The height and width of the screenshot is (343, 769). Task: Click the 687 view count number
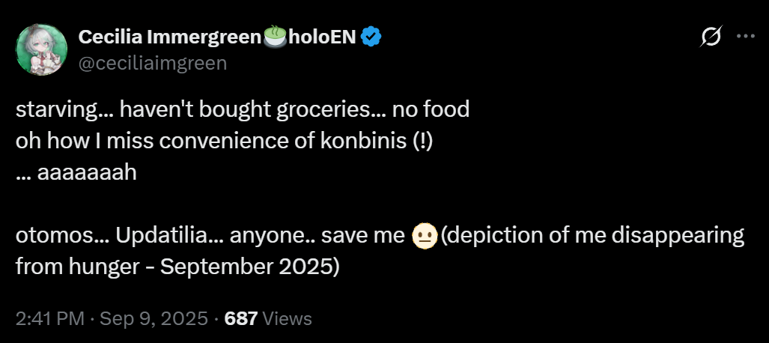pos(241,318)
